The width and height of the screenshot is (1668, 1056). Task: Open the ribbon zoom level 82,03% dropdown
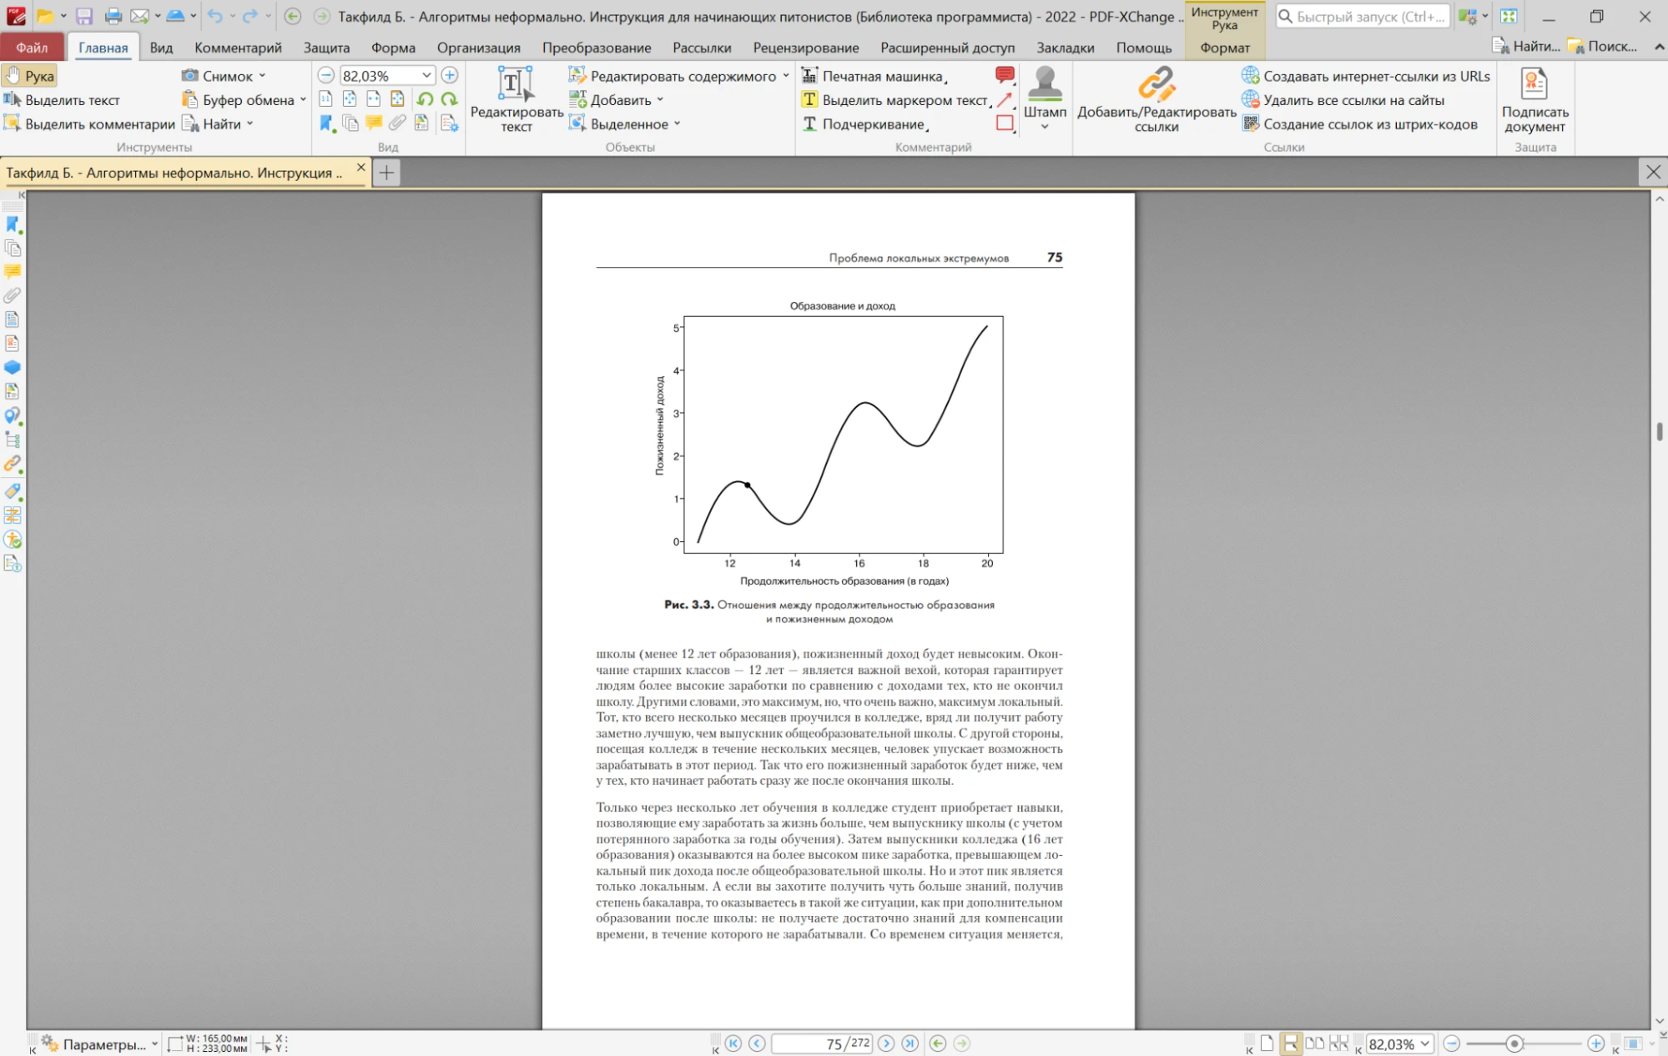[x=426, y=76]
